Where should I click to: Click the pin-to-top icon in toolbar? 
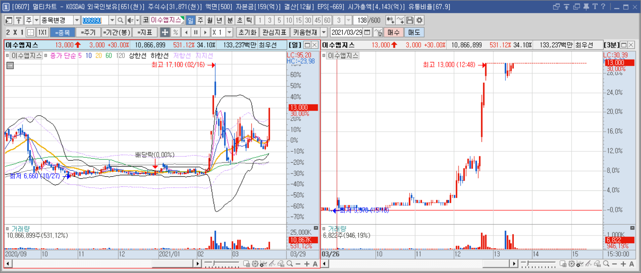pyautogui.click(x=19, y=20)
